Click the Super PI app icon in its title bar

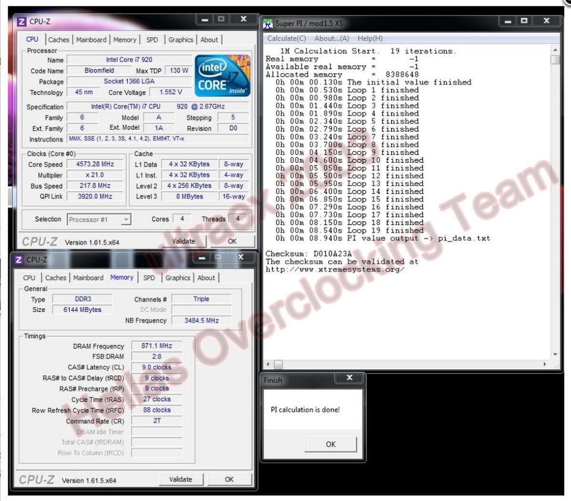click(268, 23)
